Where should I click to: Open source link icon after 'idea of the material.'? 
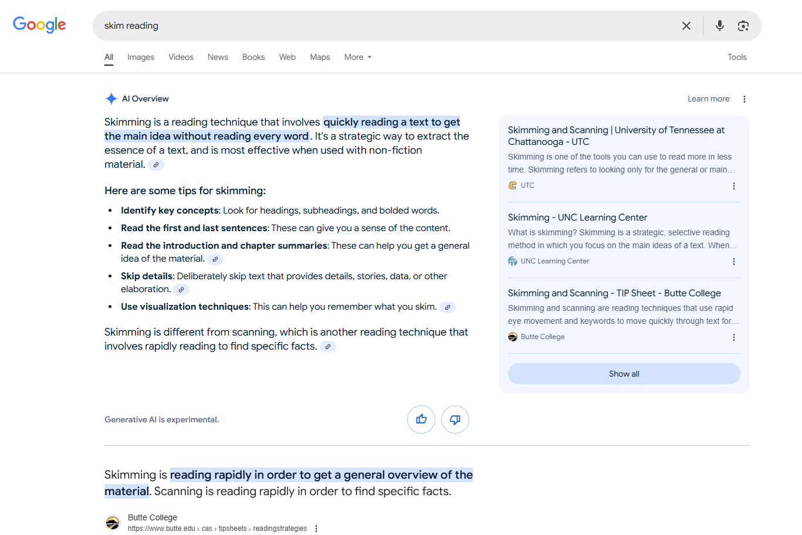[x=215, y=259]
